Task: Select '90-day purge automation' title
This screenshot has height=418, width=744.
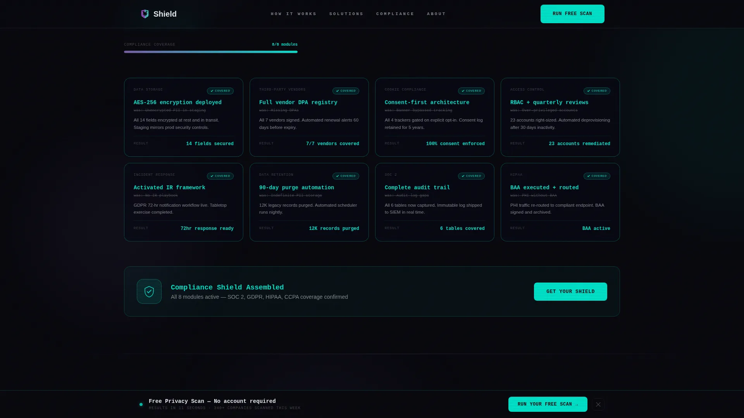Action: [296, 188]
